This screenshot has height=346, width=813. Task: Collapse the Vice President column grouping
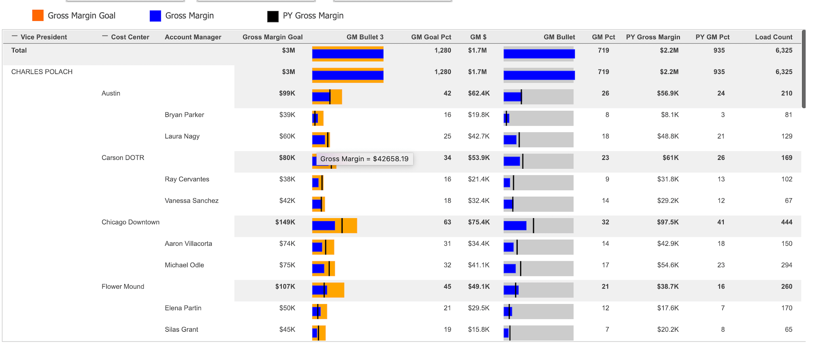[15, 37]
